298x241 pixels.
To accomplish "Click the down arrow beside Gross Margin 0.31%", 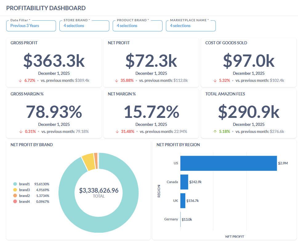I will point(21,131).
